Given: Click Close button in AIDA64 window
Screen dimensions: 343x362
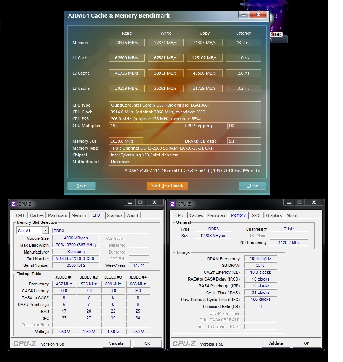Looking at the screenshot, I should 252,185.
